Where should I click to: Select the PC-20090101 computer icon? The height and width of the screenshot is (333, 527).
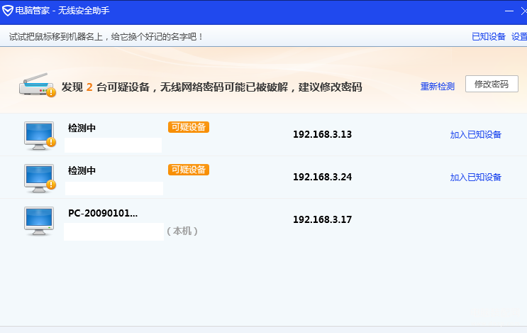click(x=39, y=221)
